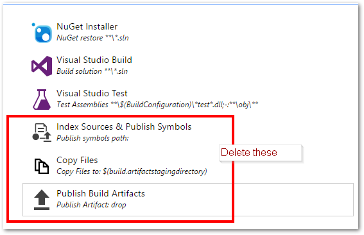Click the "Publish Artifact: drop" subtitle

pos(91,205)
